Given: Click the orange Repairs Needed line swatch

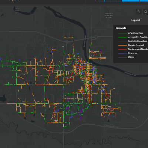Looking at the screenshot, I should [122, 45].
